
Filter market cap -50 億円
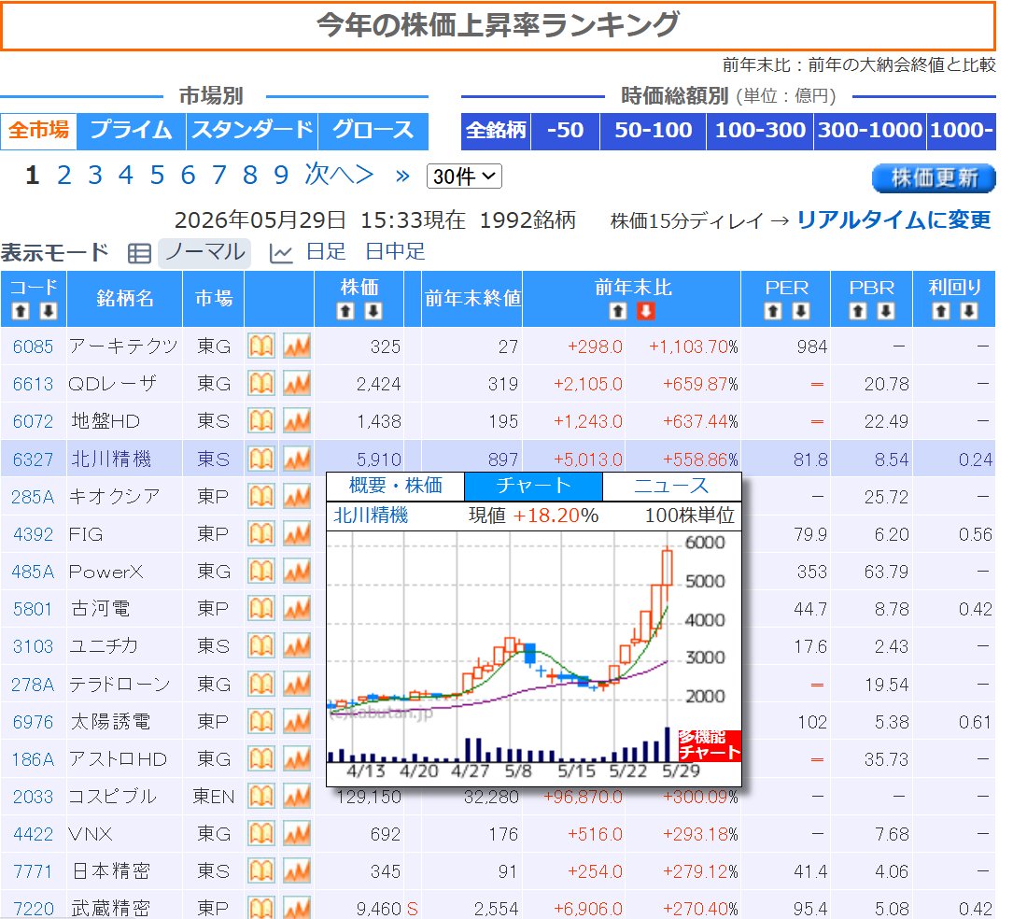tap(565, 131)
